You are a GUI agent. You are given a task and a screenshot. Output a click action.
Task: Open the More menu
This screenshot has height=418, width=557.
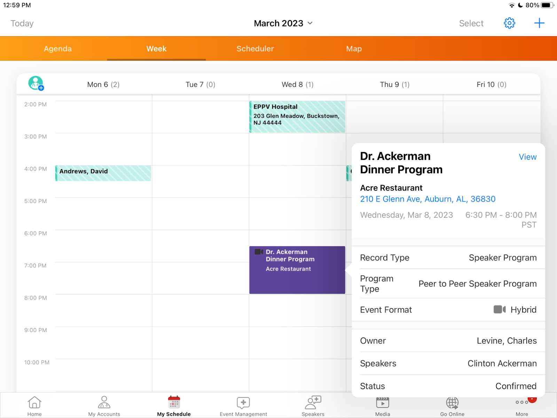522,406
